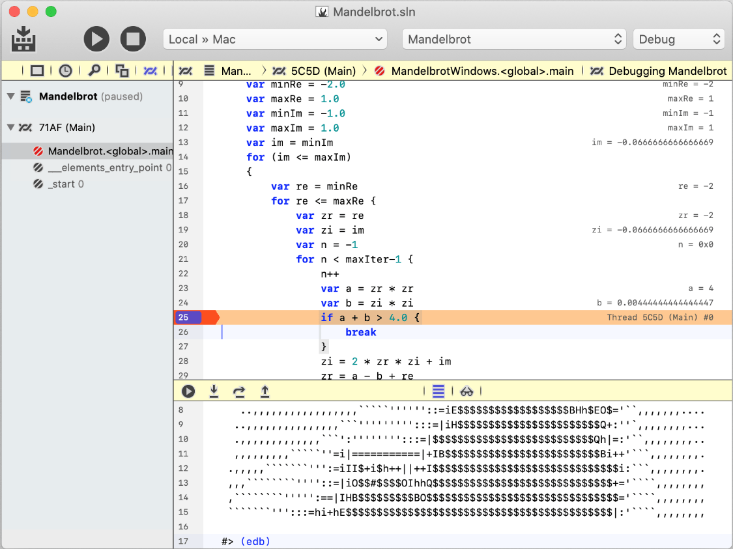733x549 pixels.
Task: Click 'if a + b > 4.0 {' line
Action: click(370, 318)
